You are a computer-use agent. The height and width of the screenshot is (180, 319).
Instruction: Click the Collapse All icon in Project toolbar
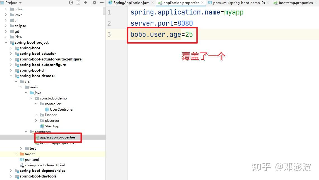coord(85,3)
